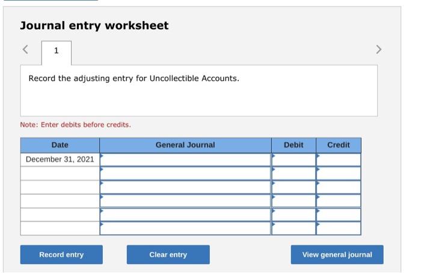Click the Debit column header

click(293, 145)
